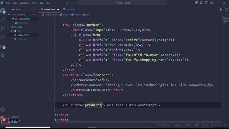Start Go Live server from status bar
The height and width of the screenshot is (129, 229).
pyautogui.click(x=216, y=125)
